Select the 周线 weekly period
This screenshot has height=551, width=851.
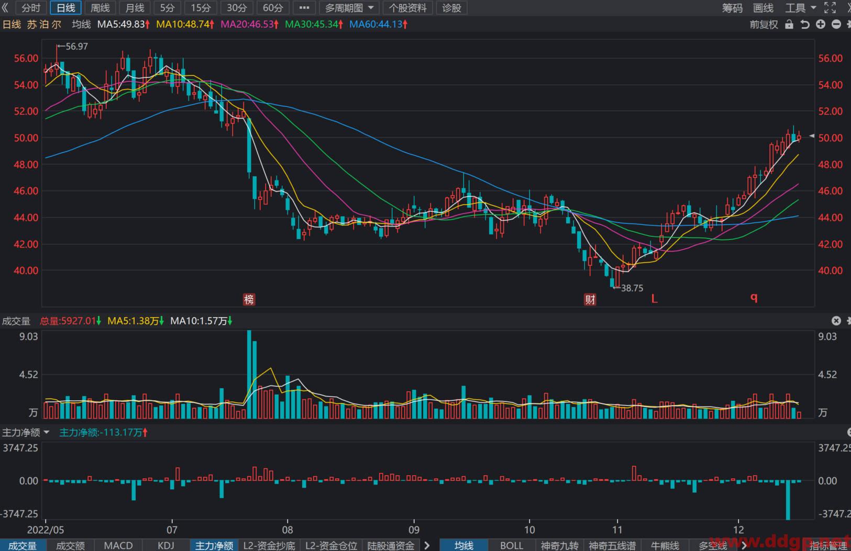[x=100, y=8]
